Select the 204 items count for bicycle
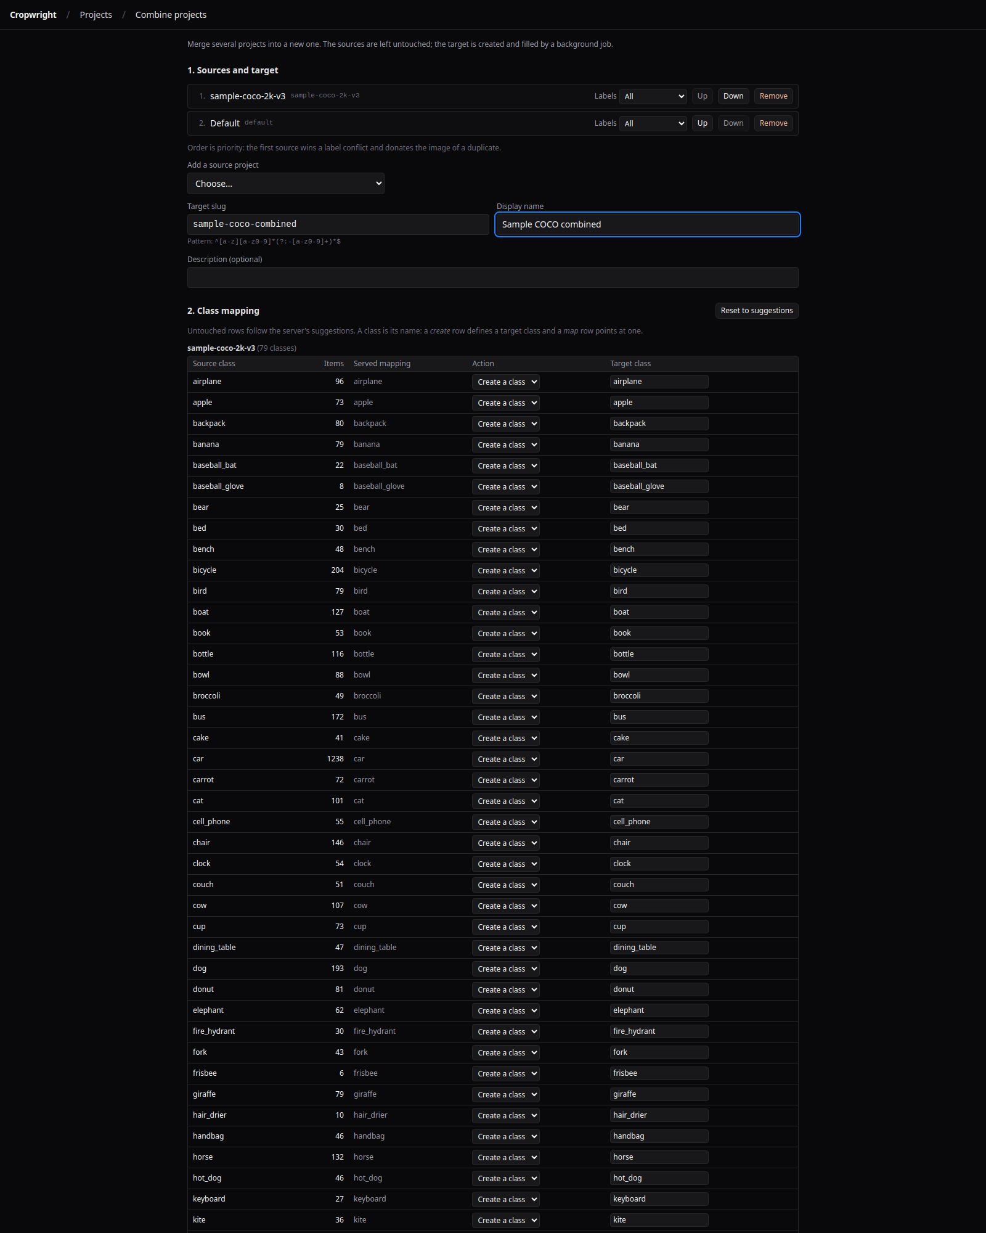This screenshot has width=986, height=1233. pos(337,570)
